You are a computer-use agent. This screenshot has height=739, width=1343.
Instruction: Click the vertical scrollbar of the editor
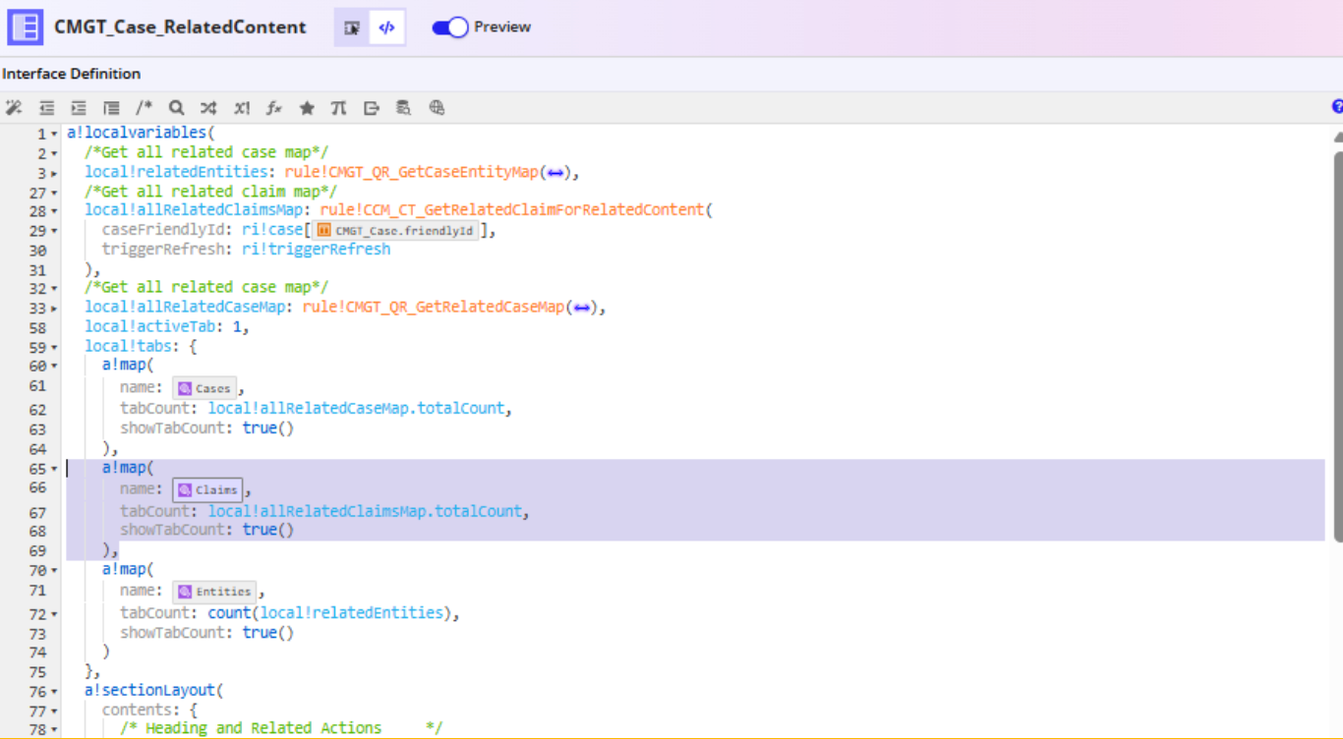[x=1337, y=345]
